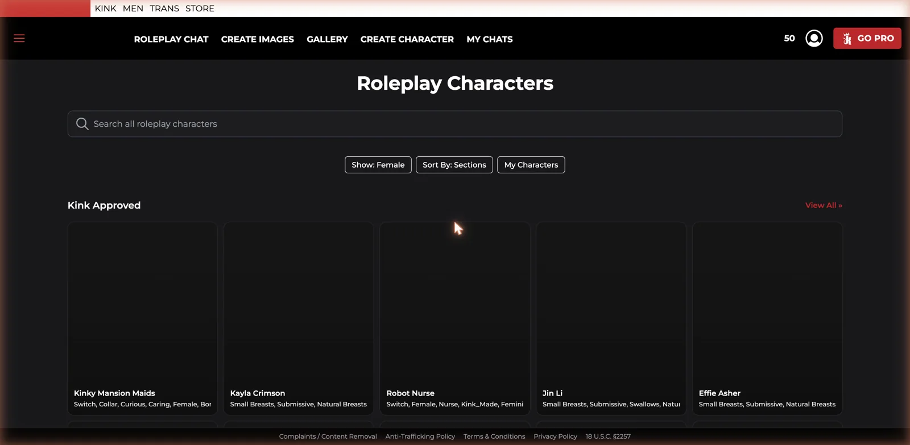
Task: Open the Robot Nurse card
Action: pyautogui.click(x=455, y=318)
